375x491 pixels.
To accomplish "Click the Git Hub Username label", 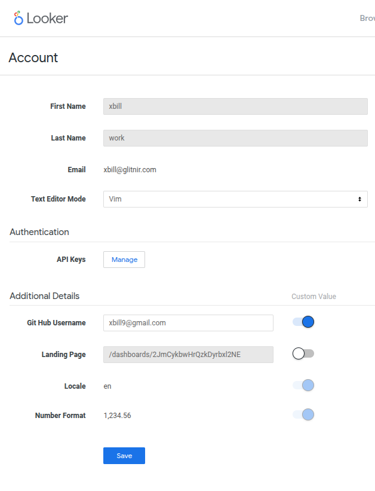I will pyautogui.click(x=56, y=323).
